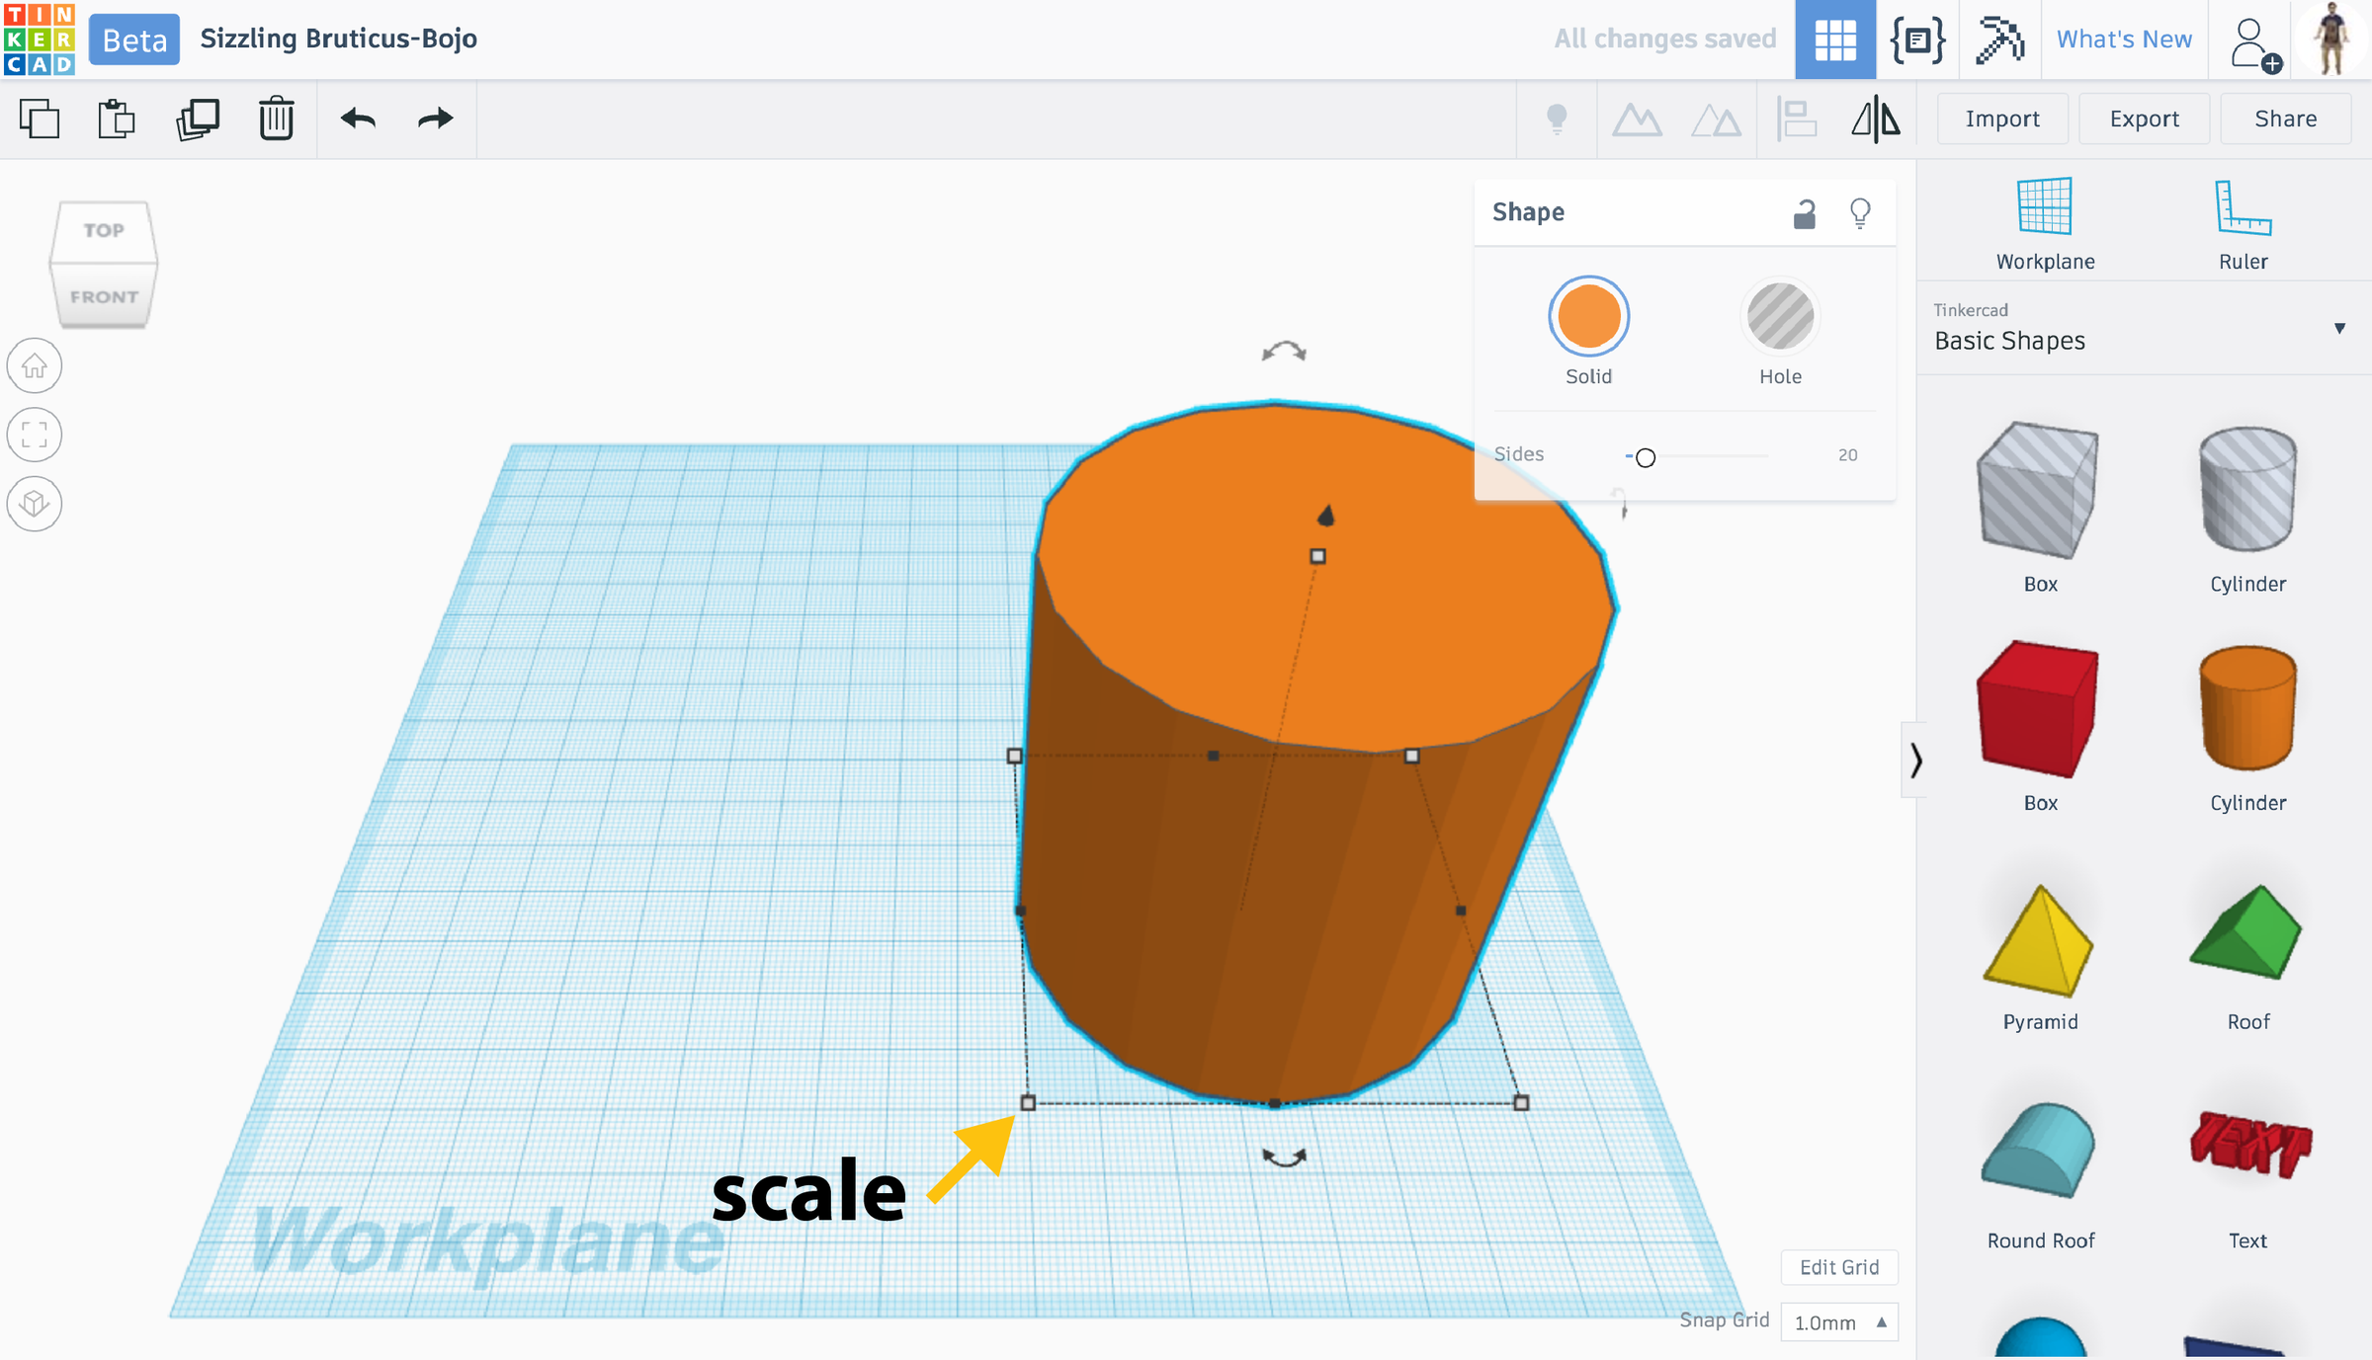Viewport: 2372px width, 1360px height.
Task: Select the Solid shape option
Action: 1588,316
